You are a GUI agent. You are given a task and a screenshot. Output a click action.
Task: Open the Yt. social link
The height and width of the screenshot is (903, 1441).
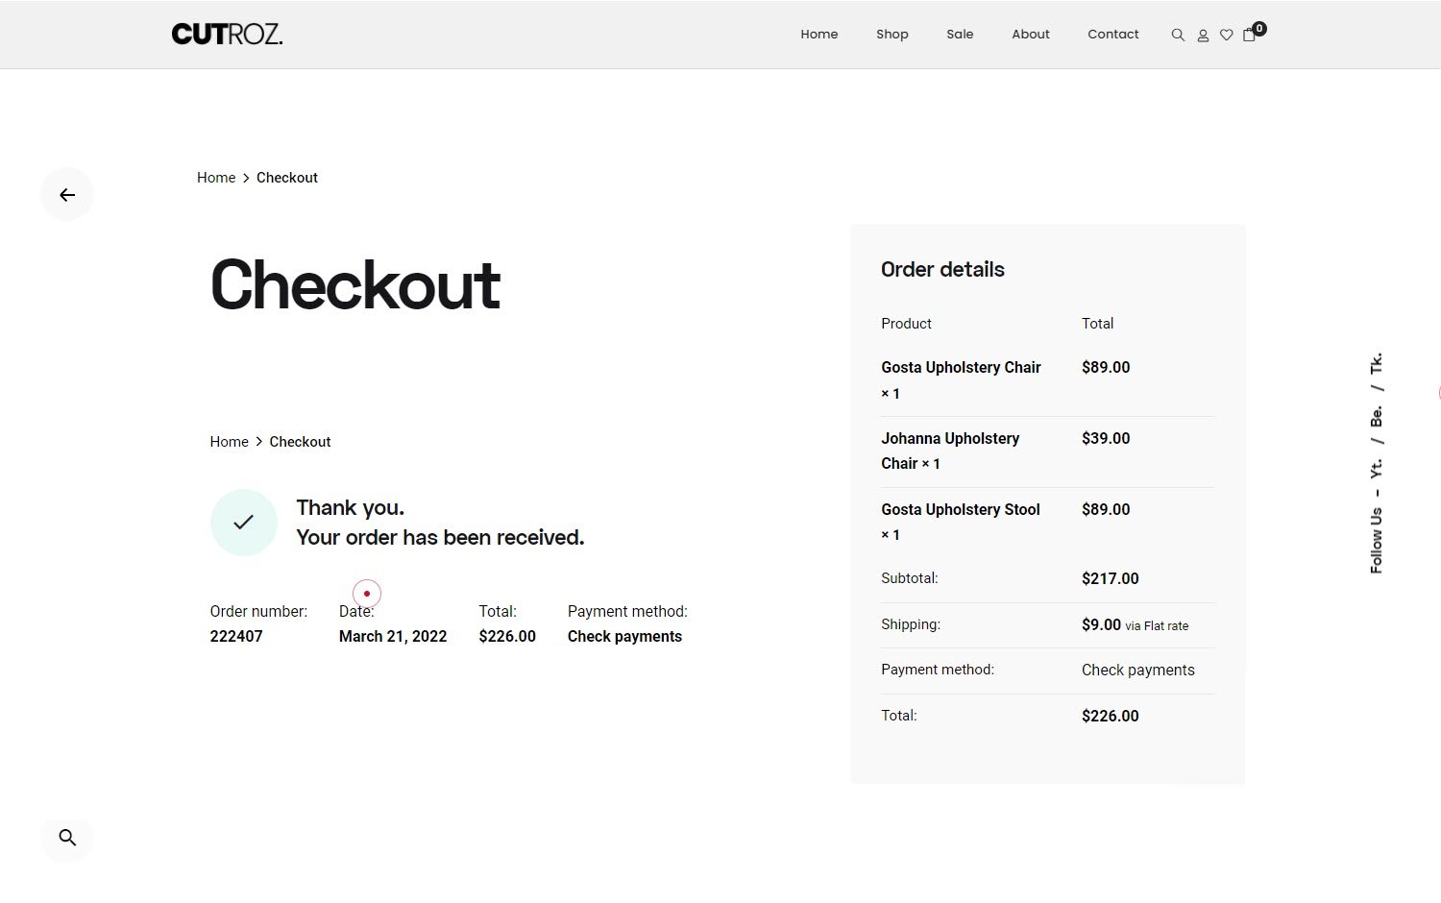1376,468
